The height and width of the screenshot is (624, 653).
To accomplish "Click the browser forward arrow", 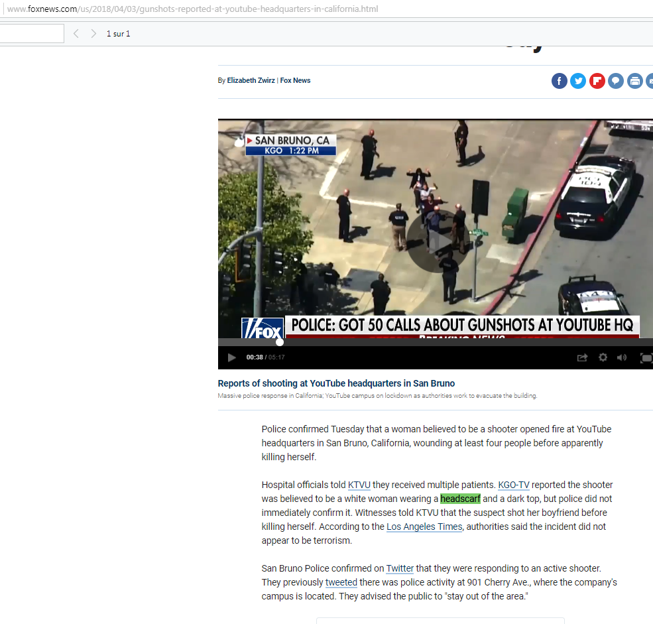I will [93, 33].
